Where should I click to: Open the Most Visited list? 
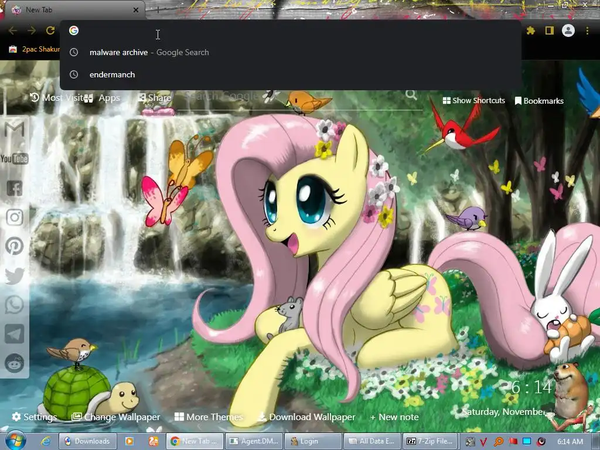pos(57,98)
